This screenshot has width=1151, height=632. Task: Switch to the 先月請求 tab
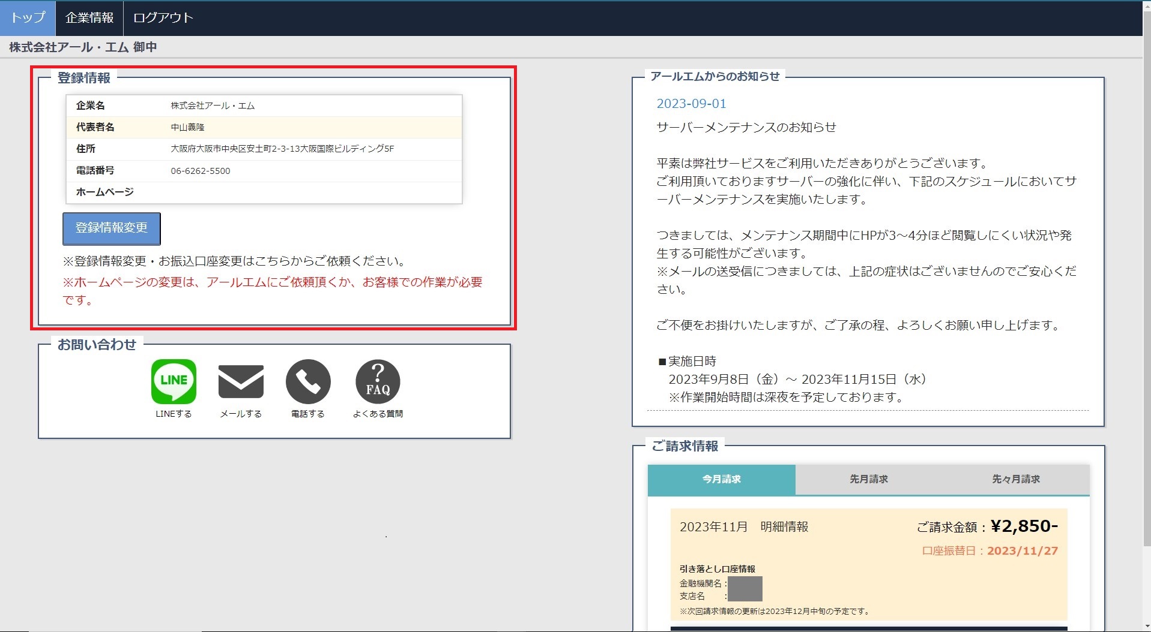click(868, 479)
